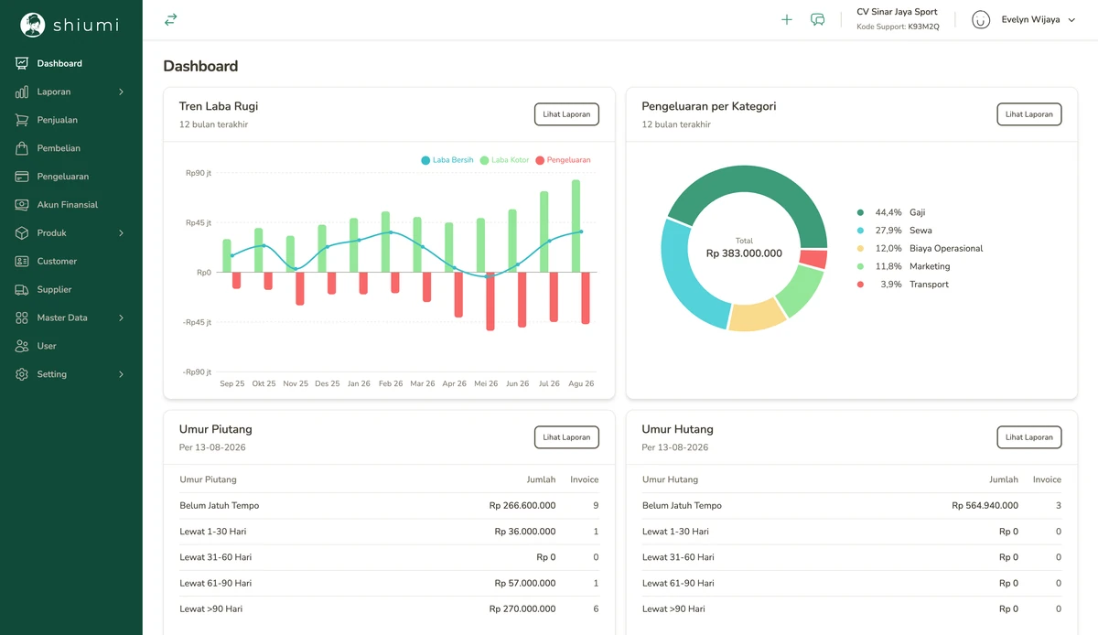Image resolution: width=1098 pixels, height=635 pixels.
Task: Click the Dashboard chart icon in sidebar
Action: click(22, 63)
